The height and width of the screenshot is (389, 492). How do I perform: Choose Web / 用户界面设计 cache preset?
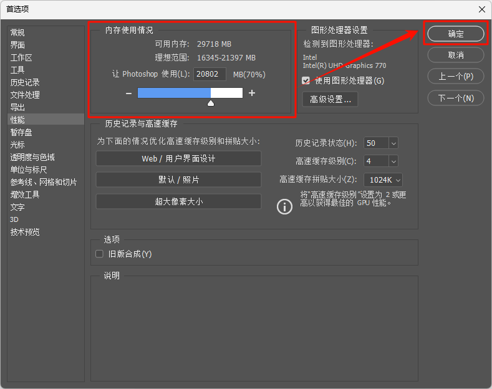pos(178,159)
